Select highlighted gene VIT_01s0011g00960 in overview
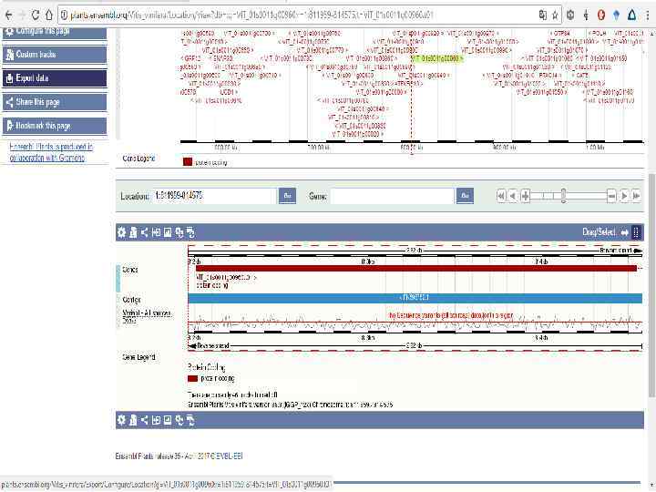Image resolution: width=656 pixels, height=492 pixels. [436, 58]
